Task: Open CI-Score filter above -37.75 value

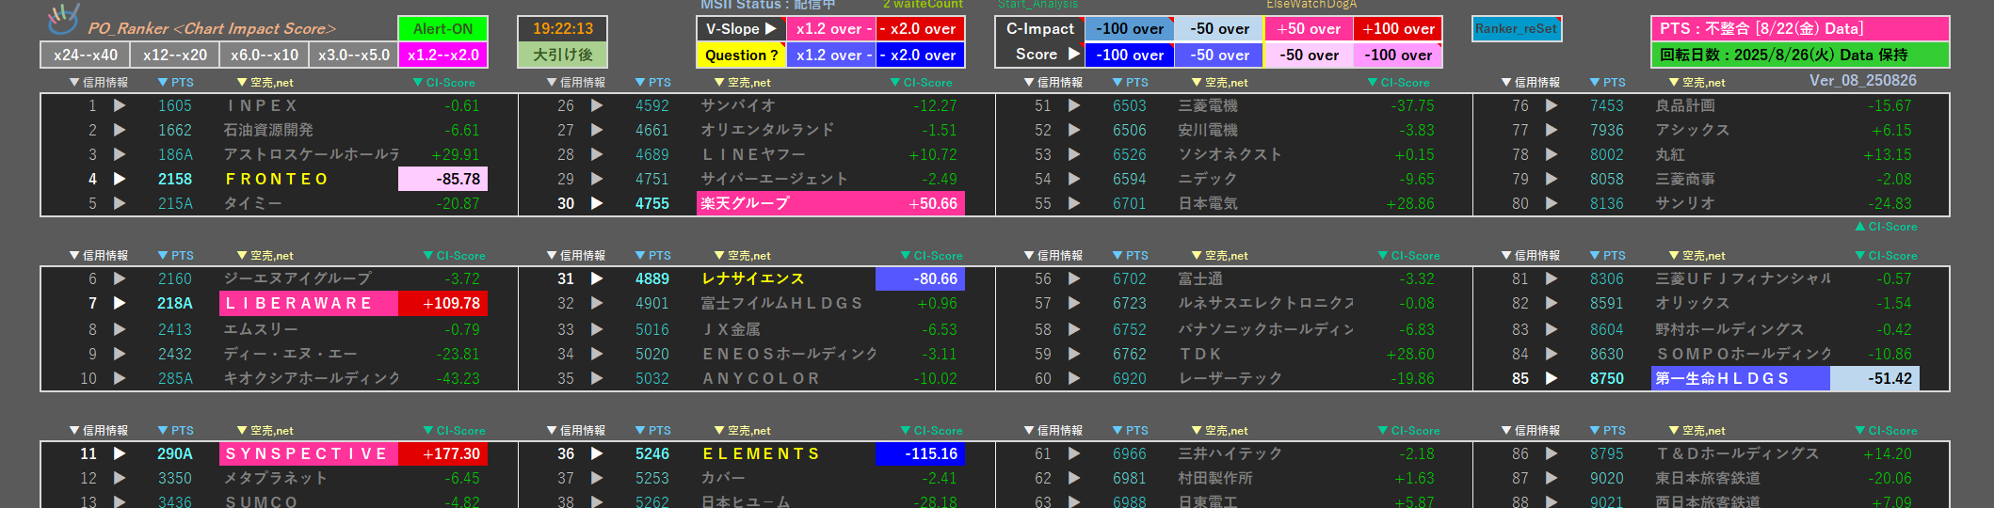Action: (1398, 83)
